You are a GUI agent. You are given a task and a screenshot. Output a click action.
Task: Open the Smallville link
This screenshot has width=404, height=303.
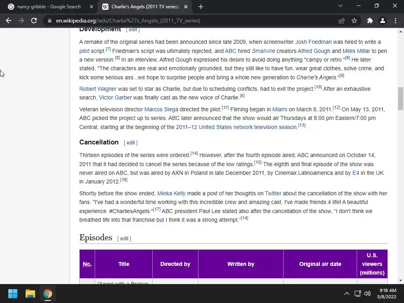pos(263,51)
